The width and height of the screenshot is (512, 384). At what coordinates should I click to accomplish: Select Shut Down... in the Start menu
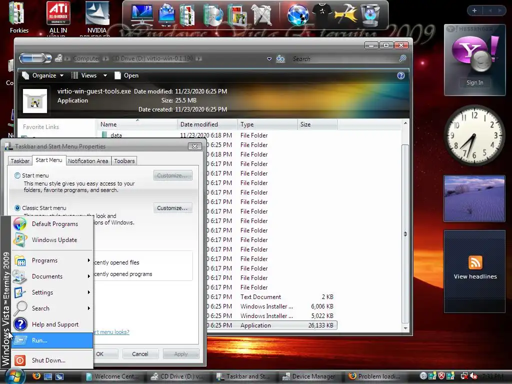(x=52, y=360)
